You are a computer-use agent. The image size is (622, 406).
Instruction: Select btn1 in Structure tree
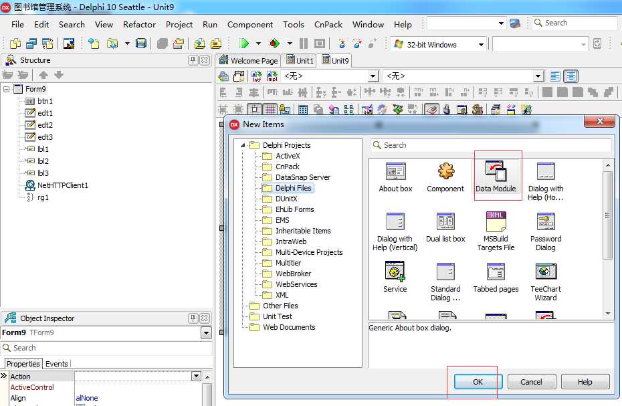click(39, 101)
